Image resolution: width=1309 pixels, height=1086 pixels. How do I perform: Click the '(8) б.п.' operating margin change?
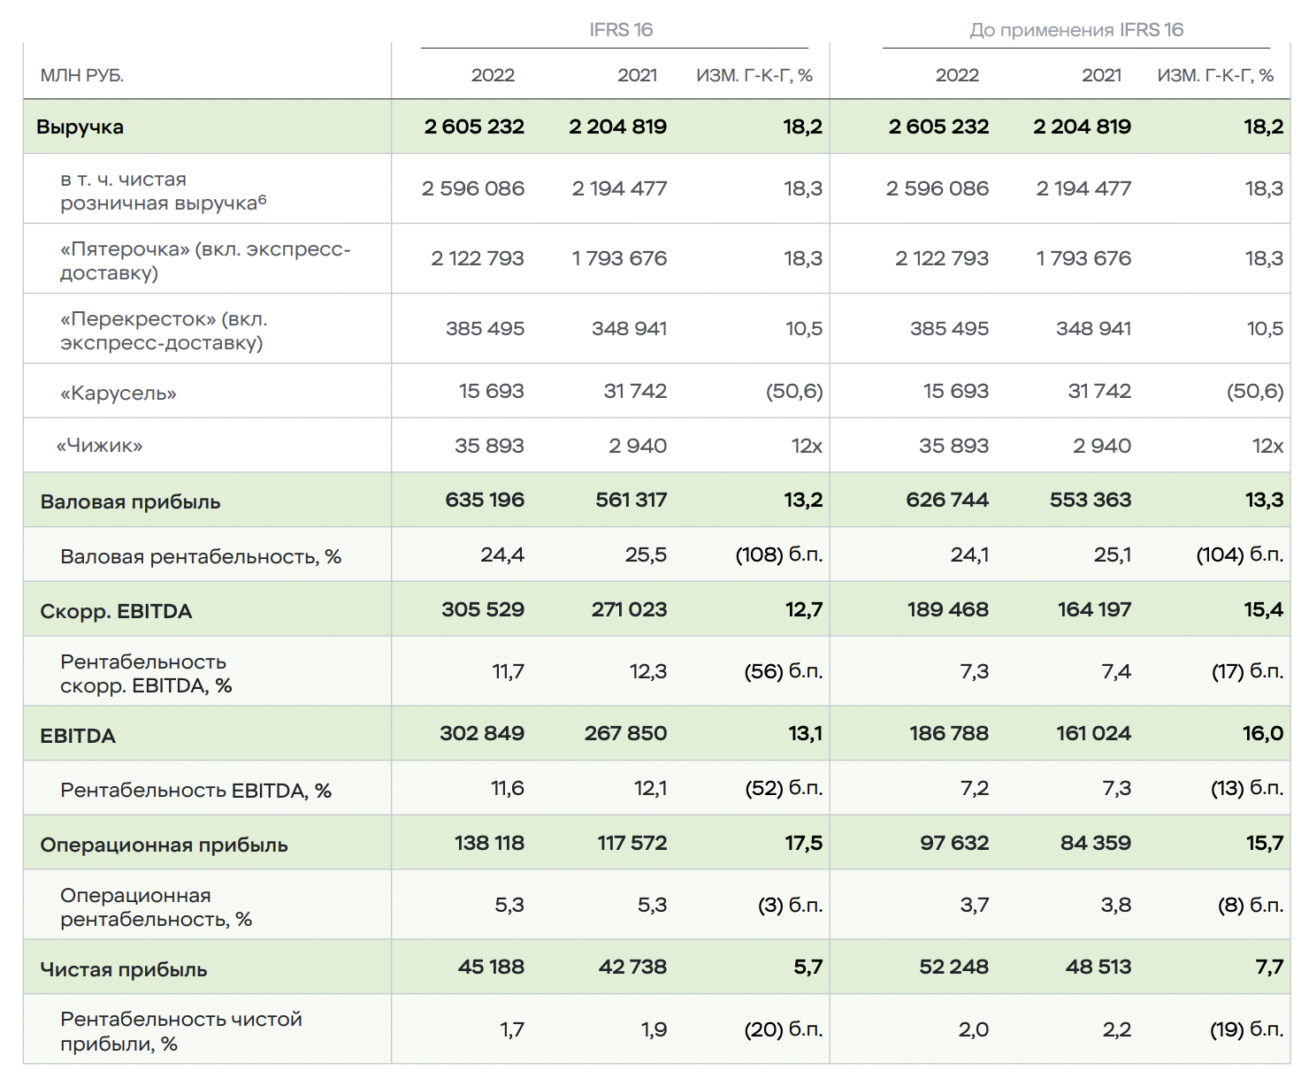[1251, 905]
